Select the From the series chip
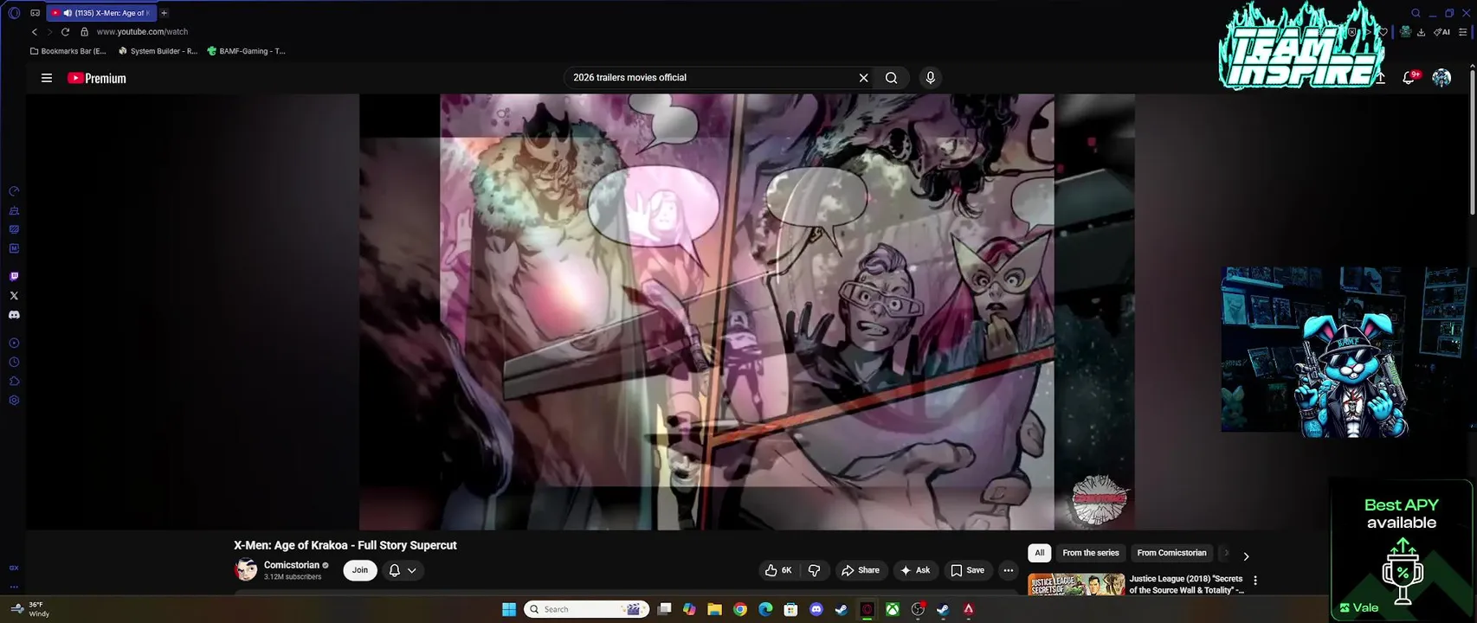 1091,553
